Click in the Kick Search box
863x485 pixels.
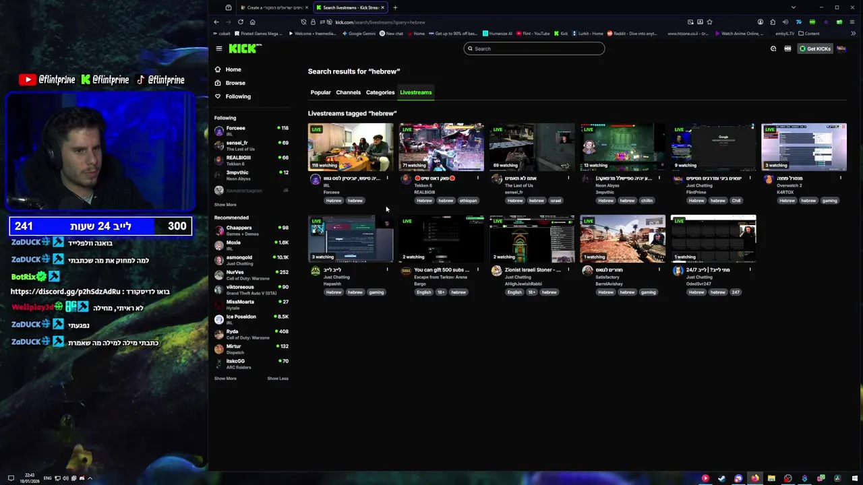point(534,48)
